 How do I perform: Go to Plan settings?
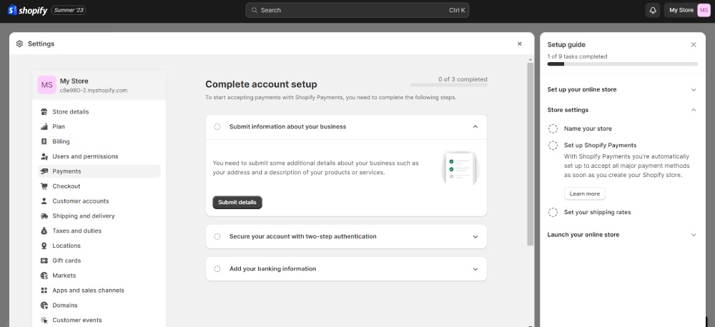tap(99, 126)
